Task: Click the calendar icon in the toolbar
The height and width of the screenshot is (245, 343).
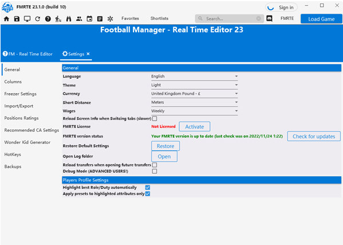Action: click(90, 19)
